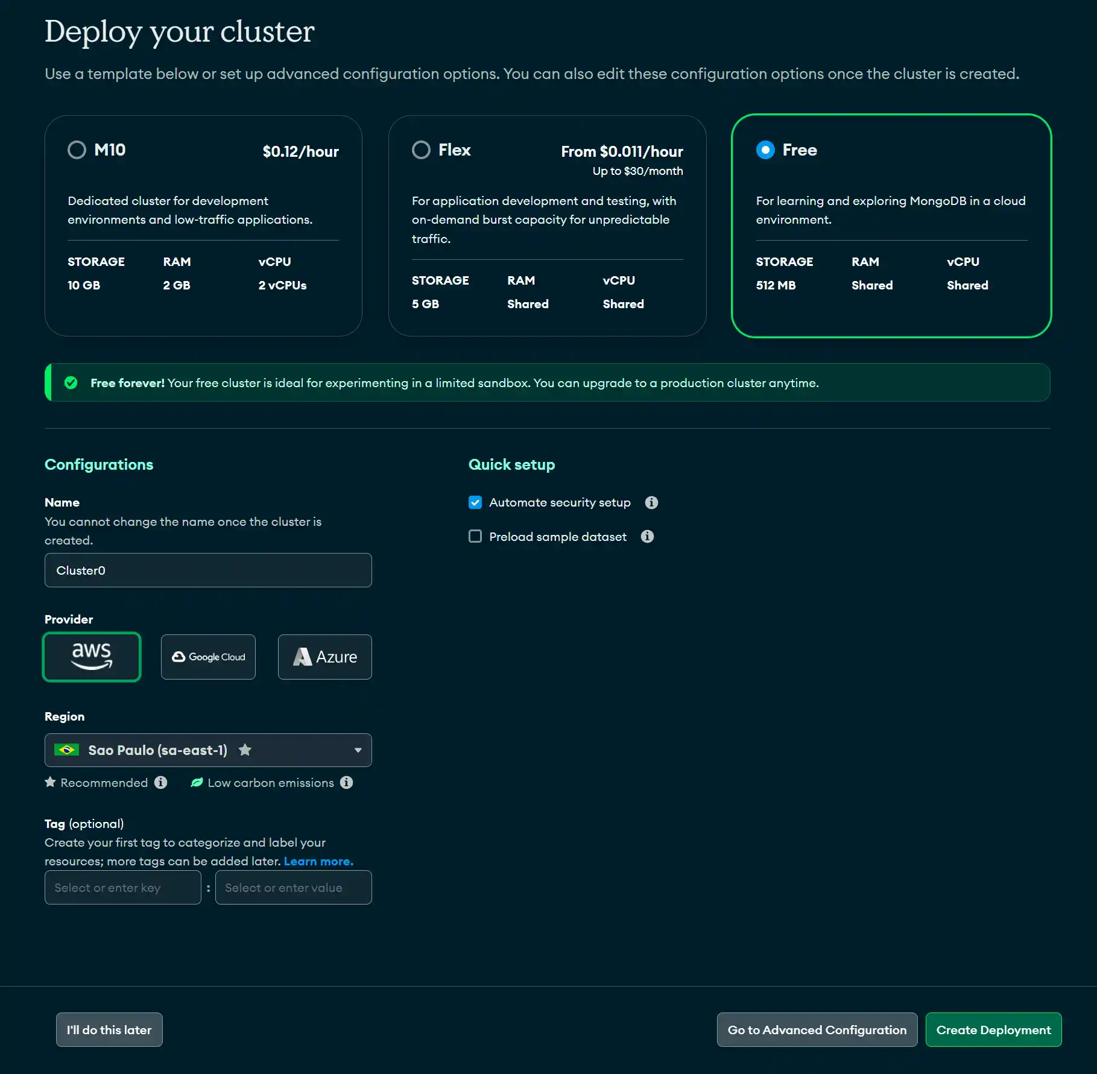Click the 512 MB storage value on Free card
Screen dimensions: 1097x1074
[x=776, y=285]
